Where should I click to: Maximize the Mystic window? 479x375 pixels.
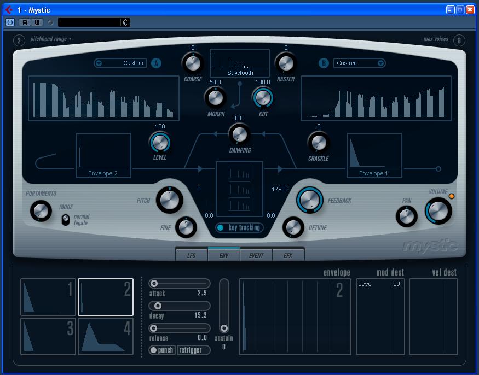(x=460, y=10)
